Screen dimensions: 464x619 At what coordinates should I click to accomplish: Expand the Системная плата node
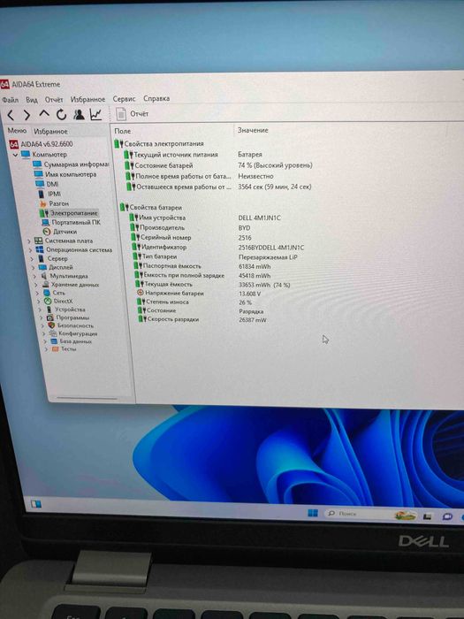(x=29, y=241)
